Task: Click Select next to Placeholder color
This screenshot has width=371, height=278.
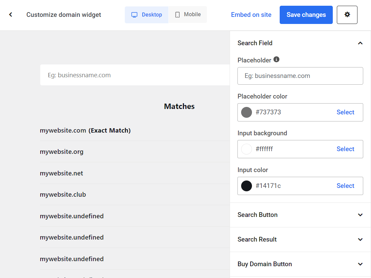Action: (x=345, y=112)
